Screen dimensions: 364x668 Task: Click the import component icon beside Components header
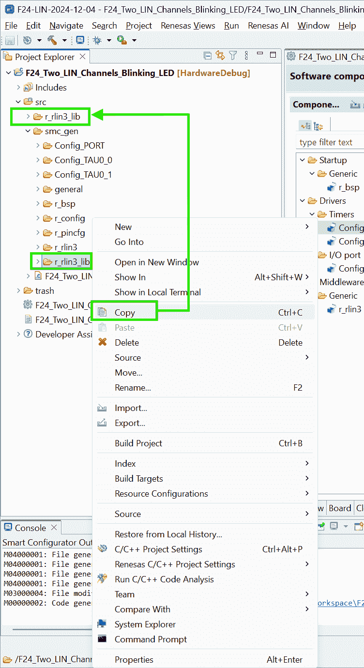[355, 105]
